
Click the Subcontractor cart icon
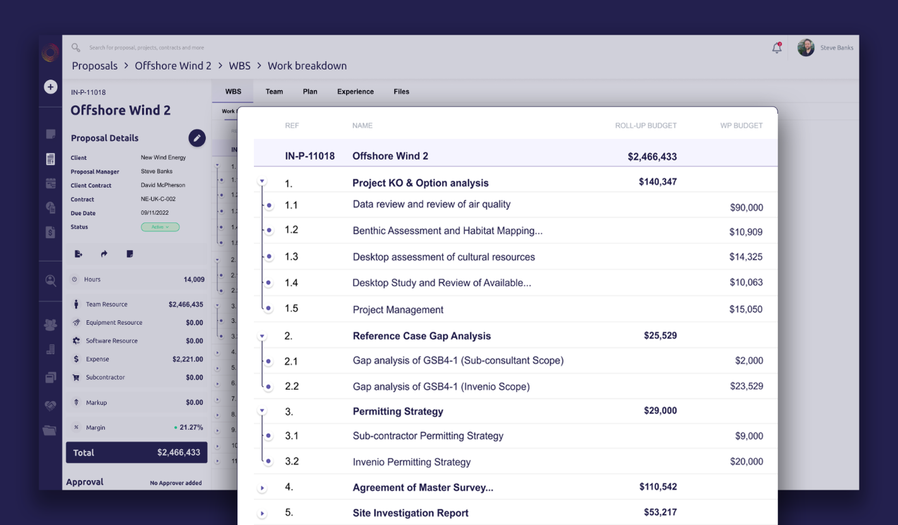tap(76, 378)
